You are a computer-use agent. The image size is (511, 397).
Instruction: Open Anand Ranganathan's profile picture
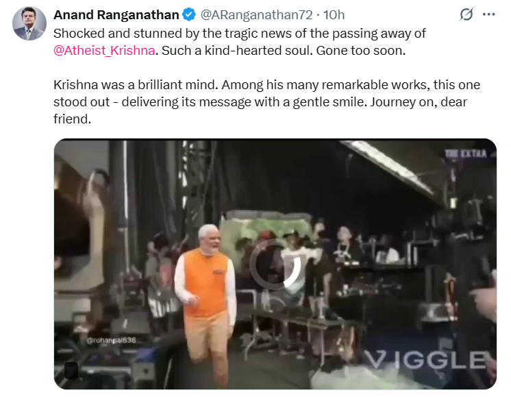[x=29, y=23]
